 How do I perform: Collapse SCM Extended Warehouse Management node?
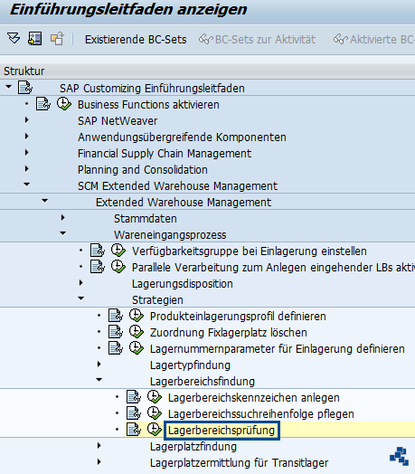[x=26, y=185]
